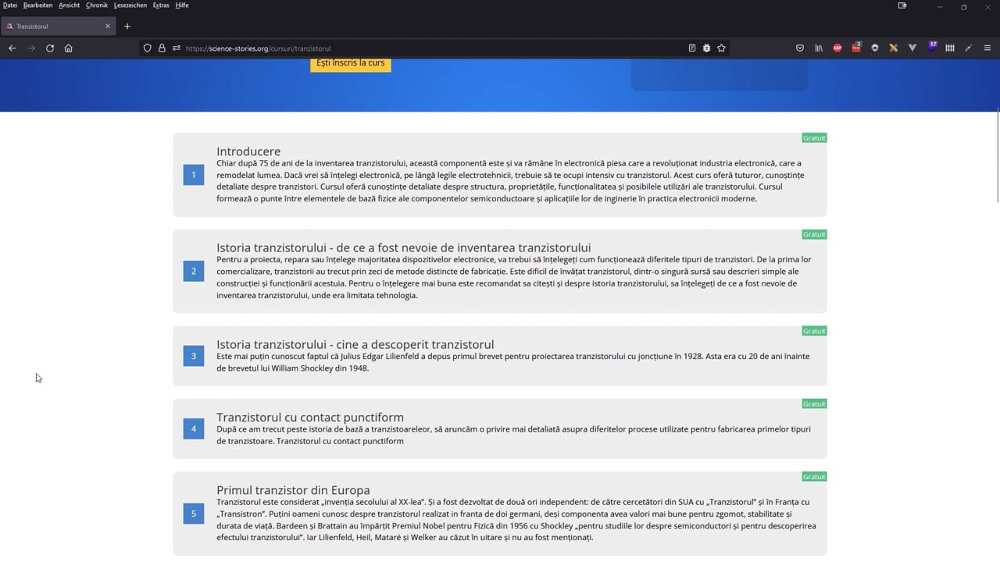
Task: Open the purple extension with badge 17
Action: (x=931, y=47)
